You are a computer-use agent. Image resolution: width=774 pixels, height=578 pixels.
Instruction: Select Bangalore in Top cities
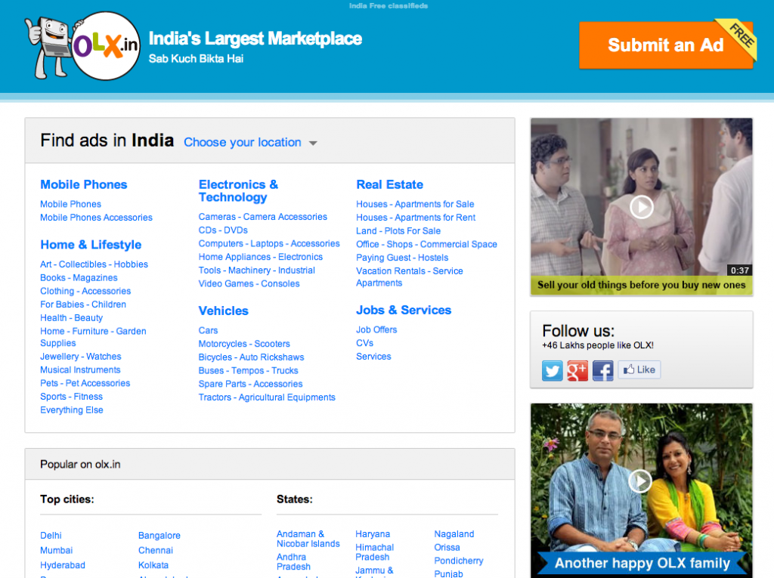[159, 536]
